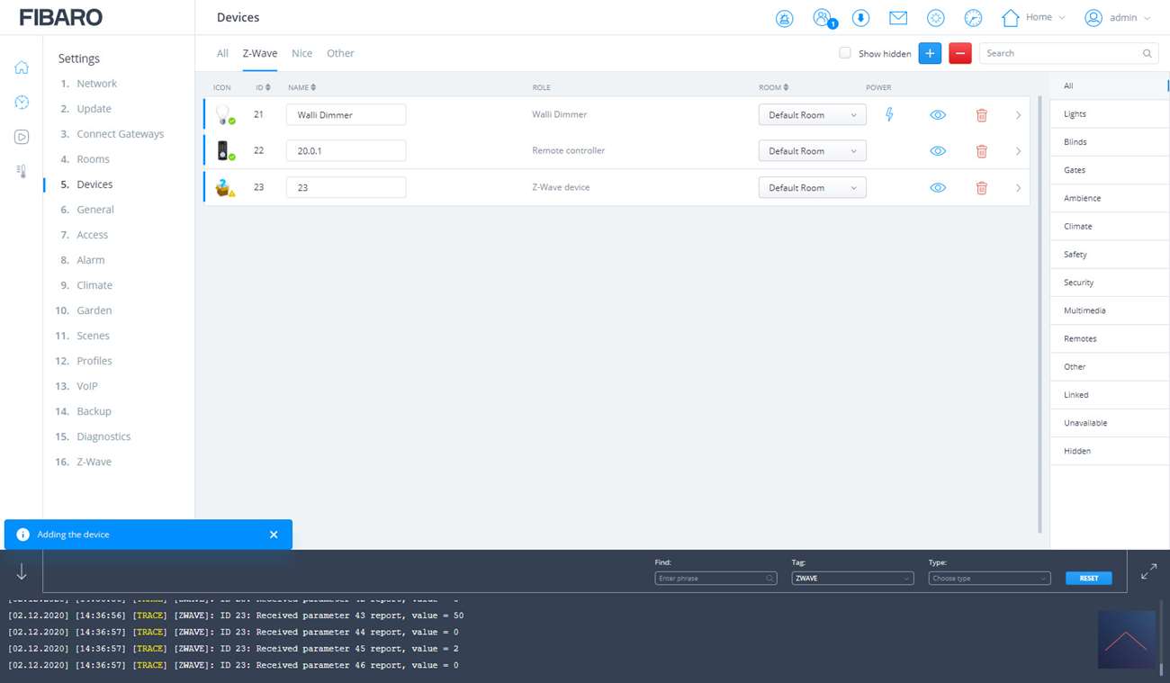Collapse the console with the down arrow icon

22,571
